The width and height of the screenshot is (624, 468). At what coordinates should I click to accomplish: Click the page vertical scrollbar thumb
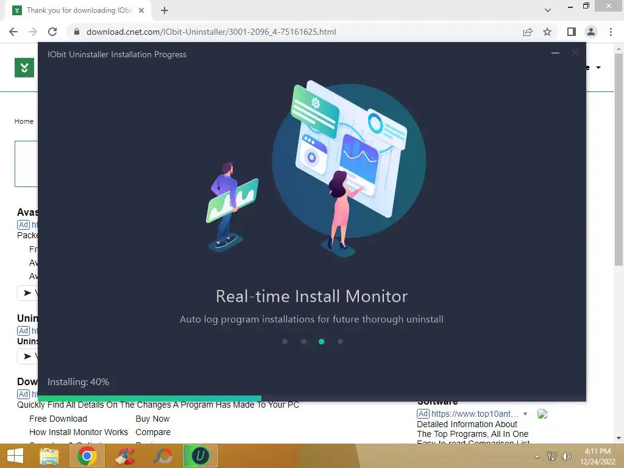pos(619,159)
